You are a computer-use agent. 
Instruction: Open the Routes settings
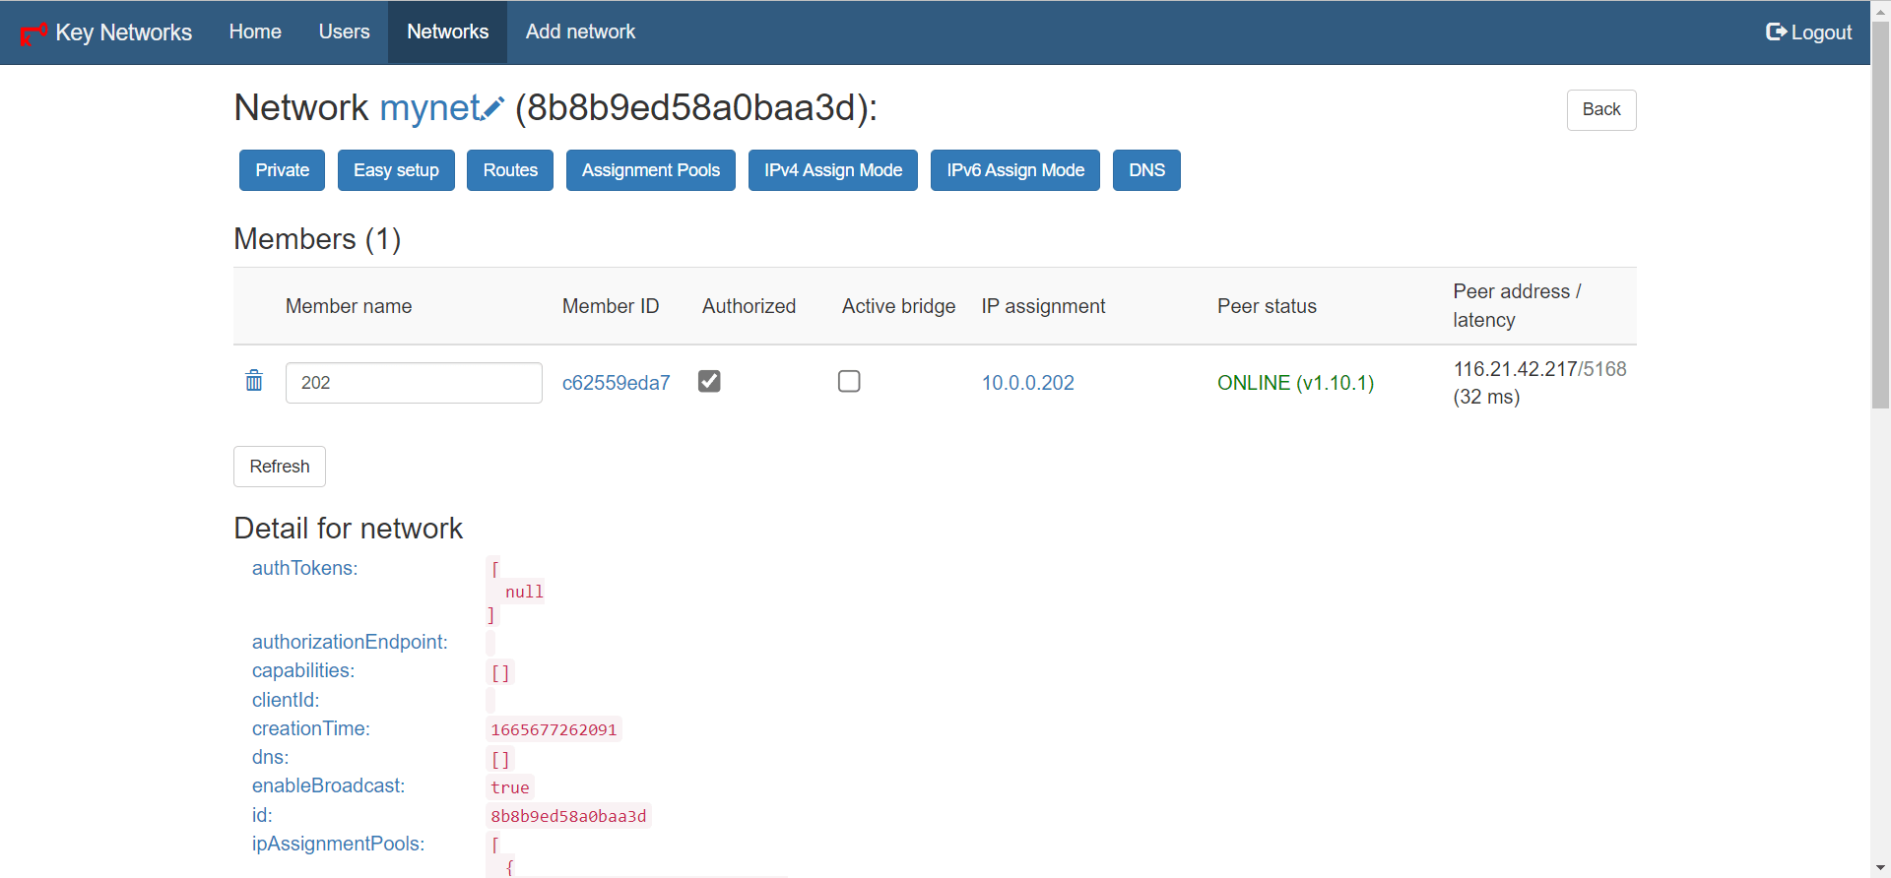[x=510, y=170]
